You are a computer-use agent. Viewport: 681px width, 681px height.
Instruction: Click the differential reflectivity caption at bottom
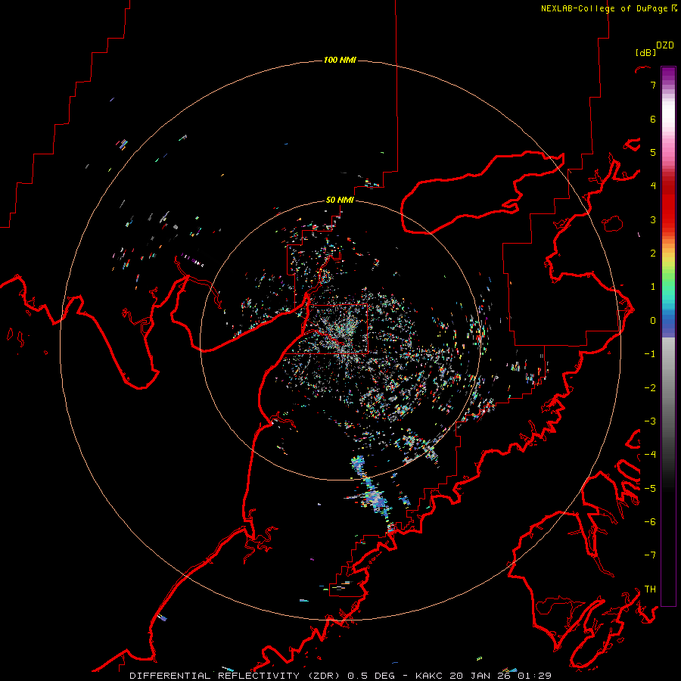pos(340,676)
